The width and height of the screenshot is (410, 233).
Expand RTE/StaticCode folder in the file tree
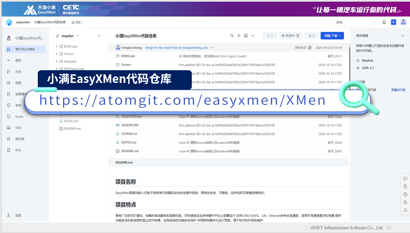56,68
